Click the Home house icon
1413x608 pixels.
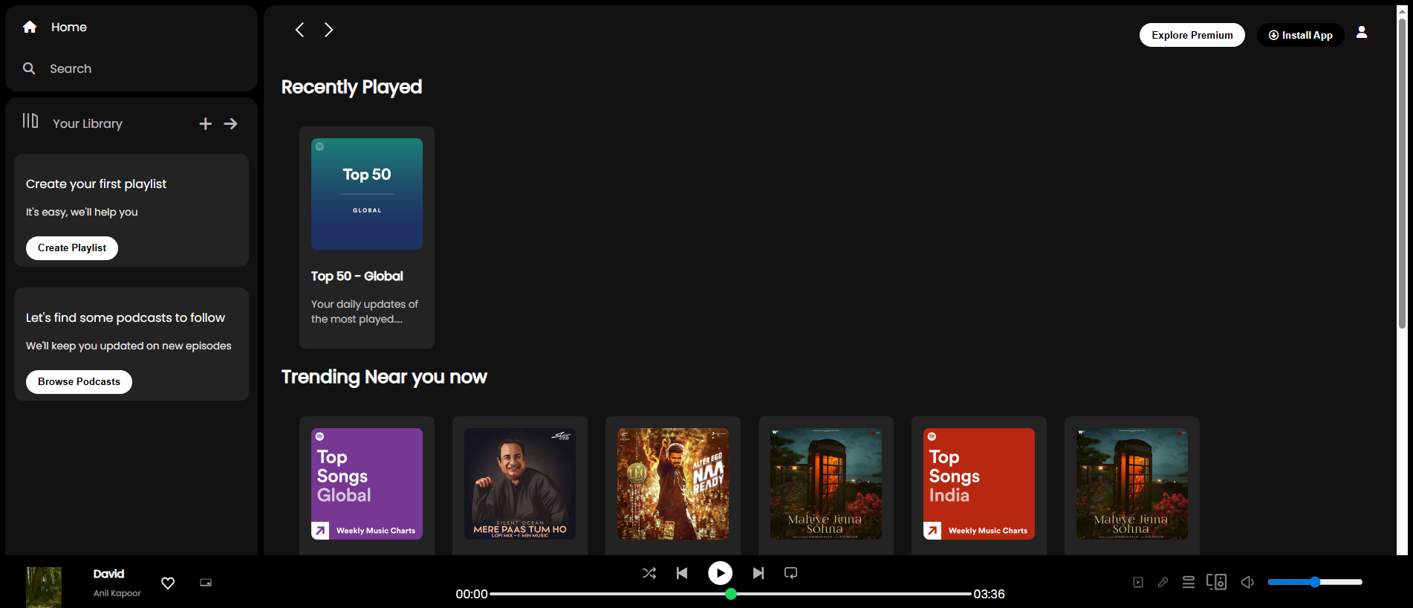[x=30, y=27]
